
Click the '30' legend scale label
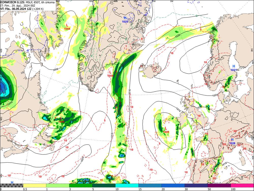tap(186, 189)
